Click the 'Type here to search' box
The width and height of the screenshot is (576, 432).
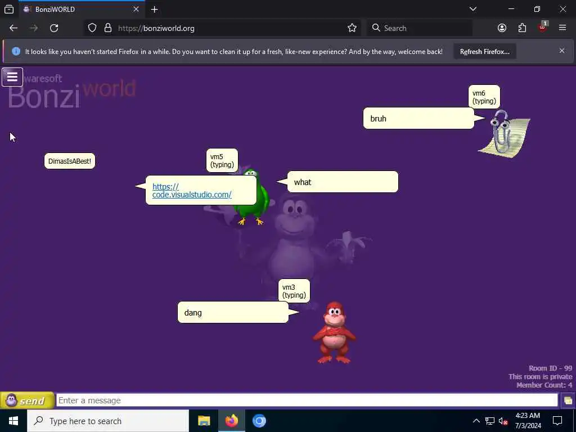pos(108,421)
